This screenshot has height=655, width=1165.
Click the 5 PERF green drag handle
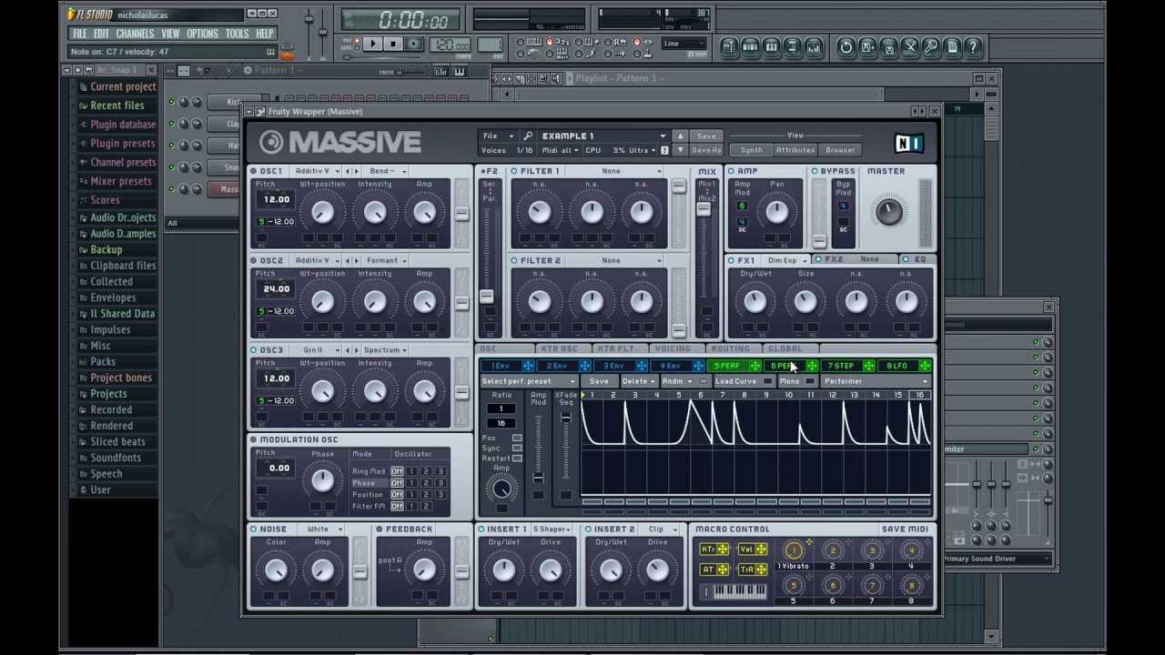(x=755, y=366)
